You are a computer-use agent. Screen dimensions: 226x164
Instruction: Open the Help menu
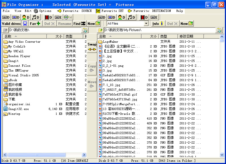pos(179,11)
